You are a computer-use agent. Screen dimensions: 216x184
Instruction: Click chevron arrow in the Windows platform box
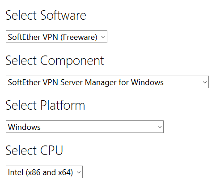160,127
